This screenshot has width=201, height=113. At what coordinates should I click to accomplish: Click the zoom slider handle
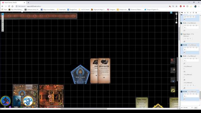(x=177, y=19)
